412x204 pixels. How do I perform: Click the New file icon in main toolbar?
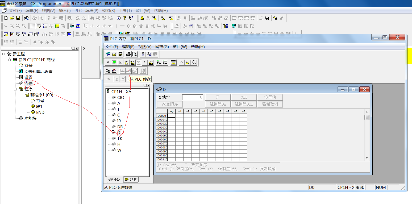[x=6, y=18]
